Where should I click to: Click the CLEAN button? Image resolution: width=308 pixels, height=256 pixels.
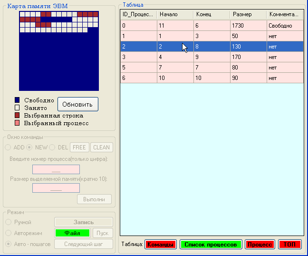pyautogui.click(x=102, y=147)
